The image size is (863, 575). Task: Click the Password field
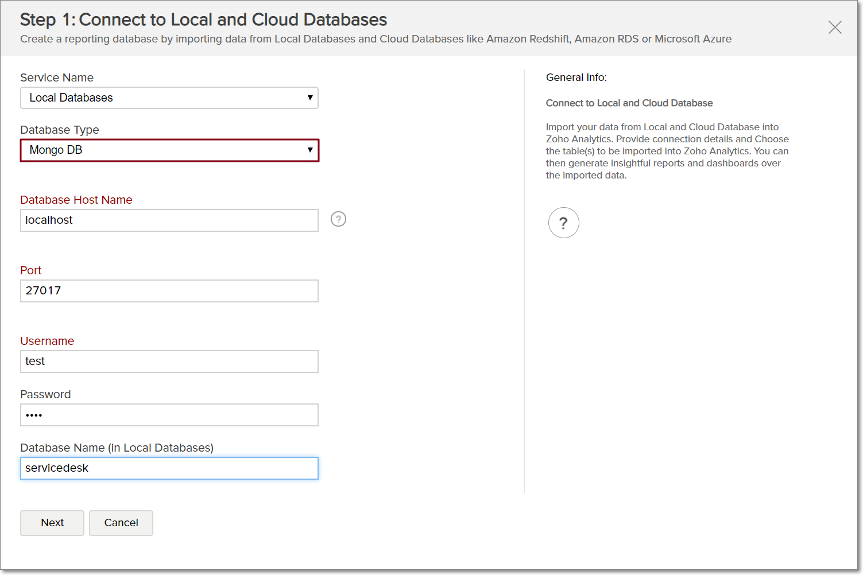[x=169, y=415]
